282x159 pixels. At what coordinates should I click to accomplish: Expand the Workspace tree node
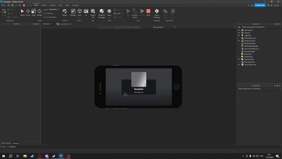(x=239, y=30)
